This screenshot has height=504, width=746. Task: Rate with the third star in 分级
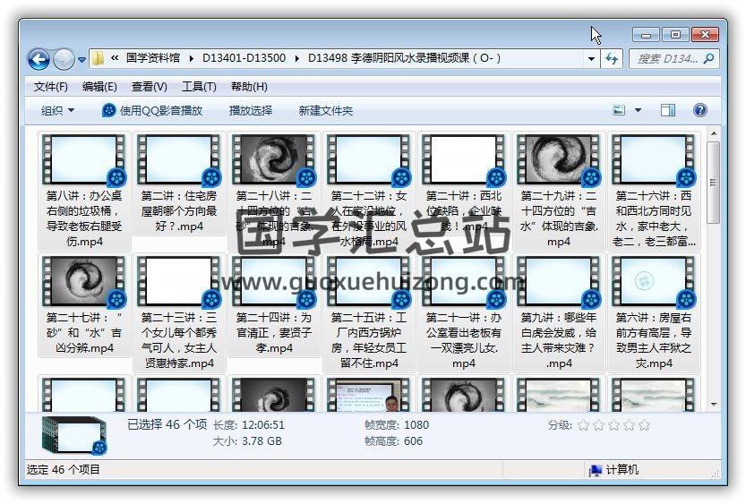coord(613,425)
